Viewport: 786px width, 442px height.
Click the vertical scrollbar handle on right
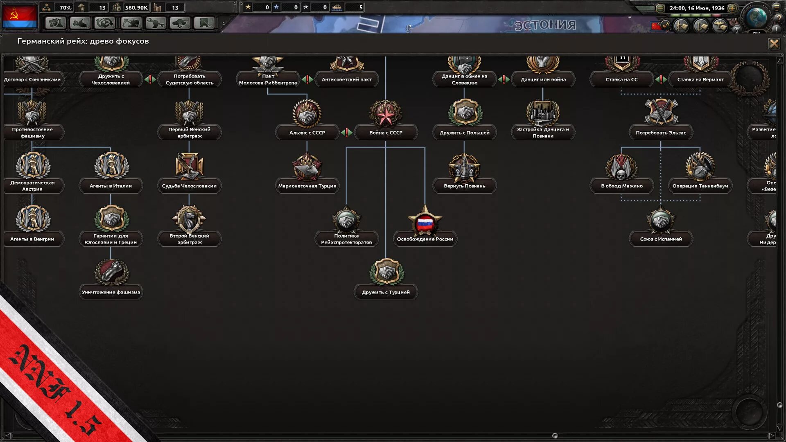pos(779,405)
